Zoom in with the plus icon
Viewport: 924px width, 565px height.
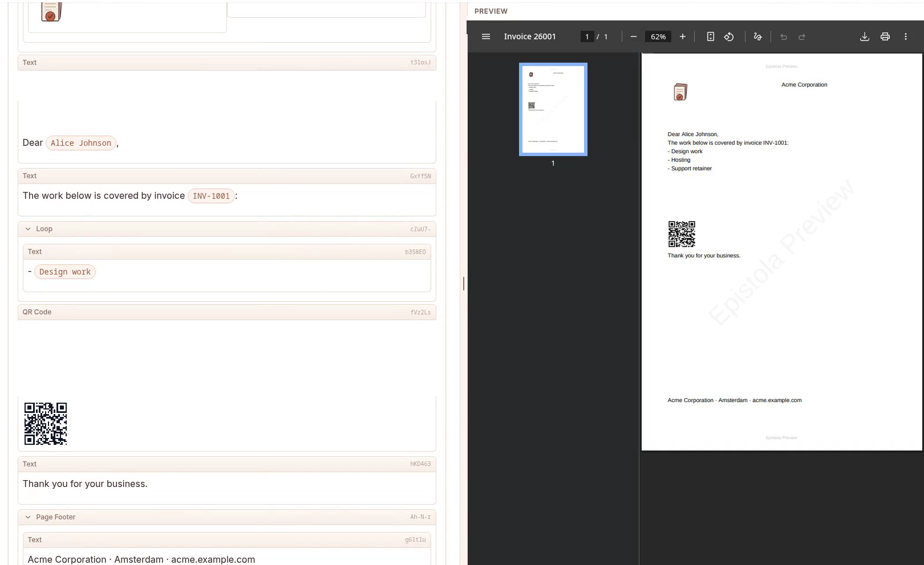pos(682,36)
